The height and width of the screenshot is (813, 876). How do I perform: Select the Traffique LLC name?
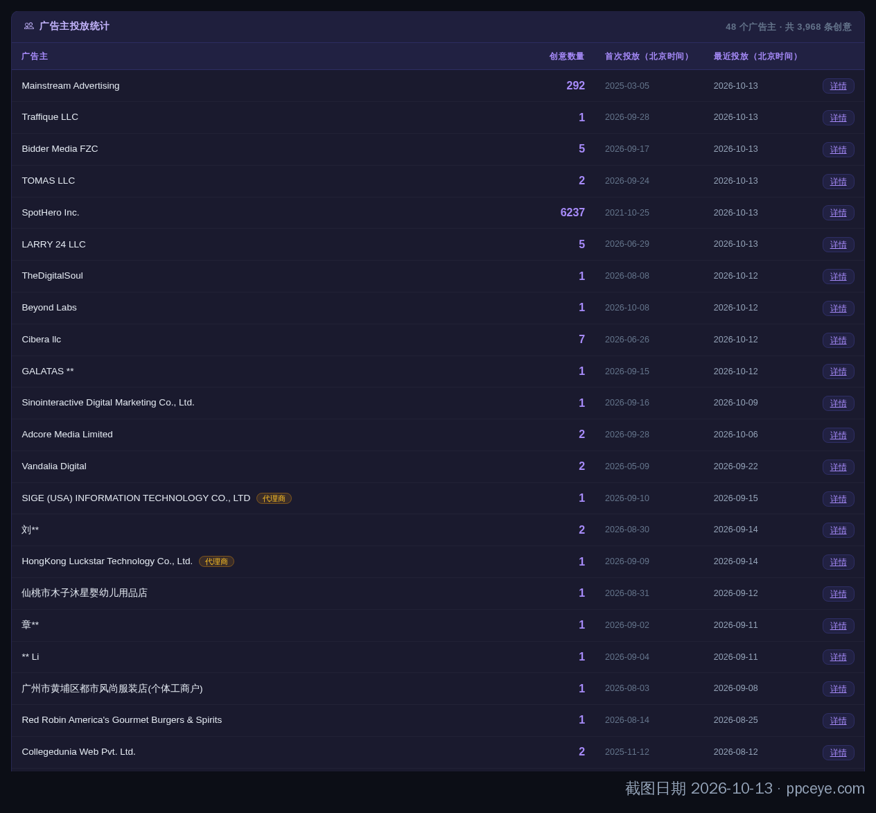pyautogui.click(x=50, y=117)
